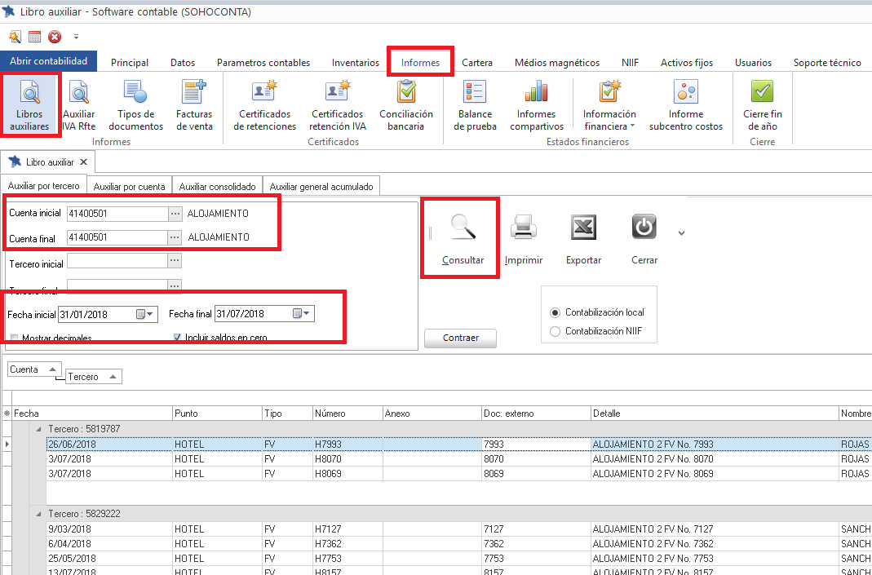Collapse the Tercero : 5819787 group
This screenshot has width=872, height=575.
click(38, 429)
